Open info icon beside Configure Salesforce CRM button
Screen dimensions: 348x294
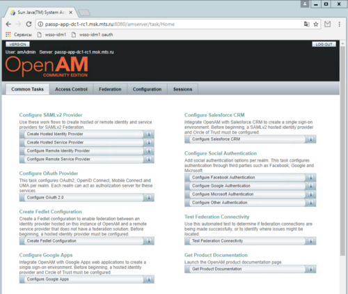[311, 139]
